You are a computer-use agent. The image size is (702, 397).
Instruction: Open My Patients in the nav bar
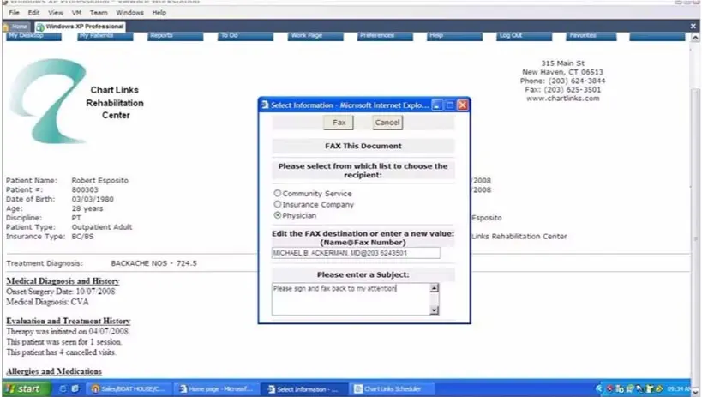pos(105,36)
